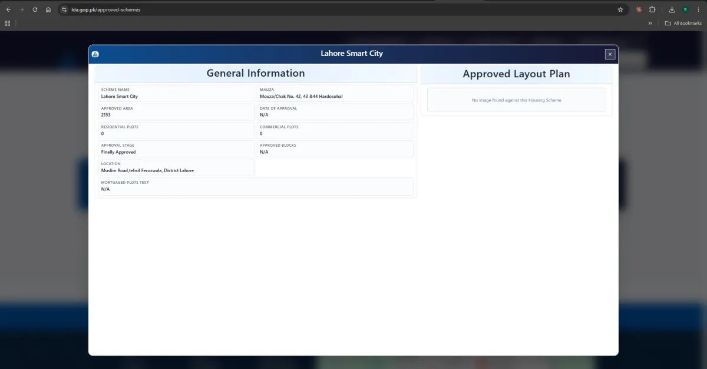Click Date of Approval N/A value
The height and width of the screenshot is (369, 707).
tap(264, 115)
